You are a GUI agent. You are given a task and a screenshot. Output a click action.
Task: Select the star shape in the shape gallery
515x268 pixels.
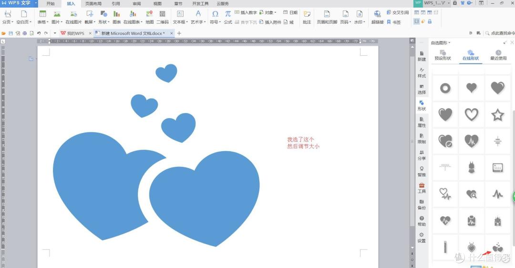point(497,115)
